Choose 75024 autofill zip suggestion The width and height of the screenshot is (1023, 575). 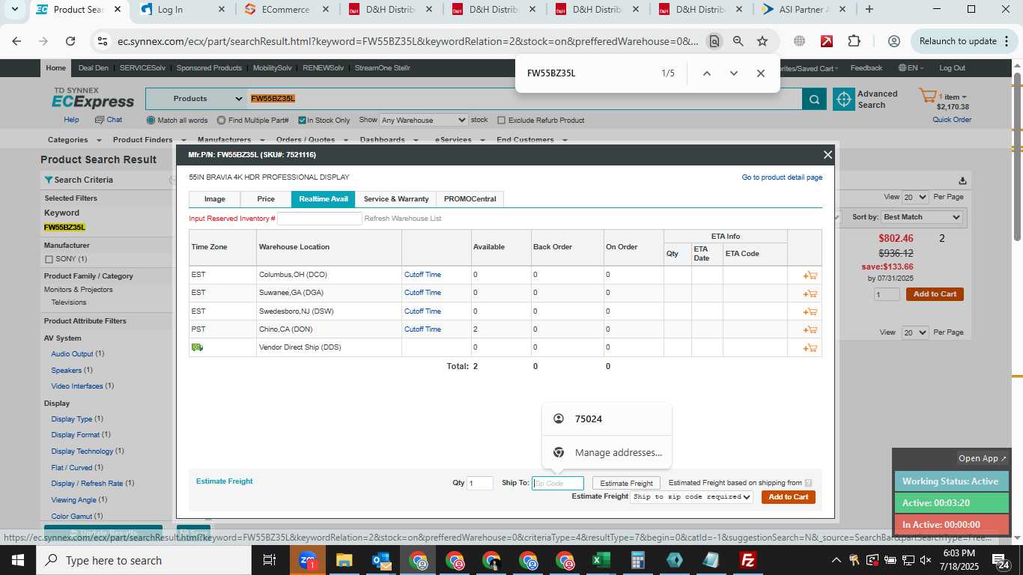coord(607,419)
